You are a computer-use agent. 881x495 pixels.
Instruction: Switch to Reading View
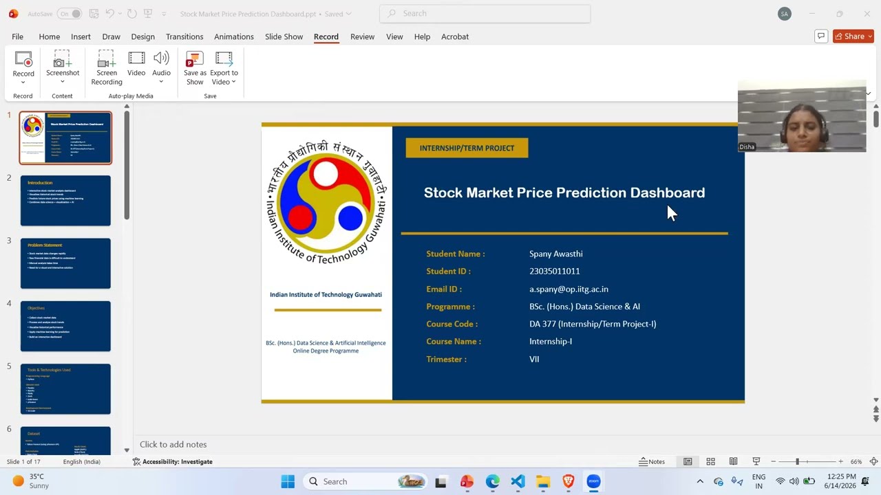733,462
